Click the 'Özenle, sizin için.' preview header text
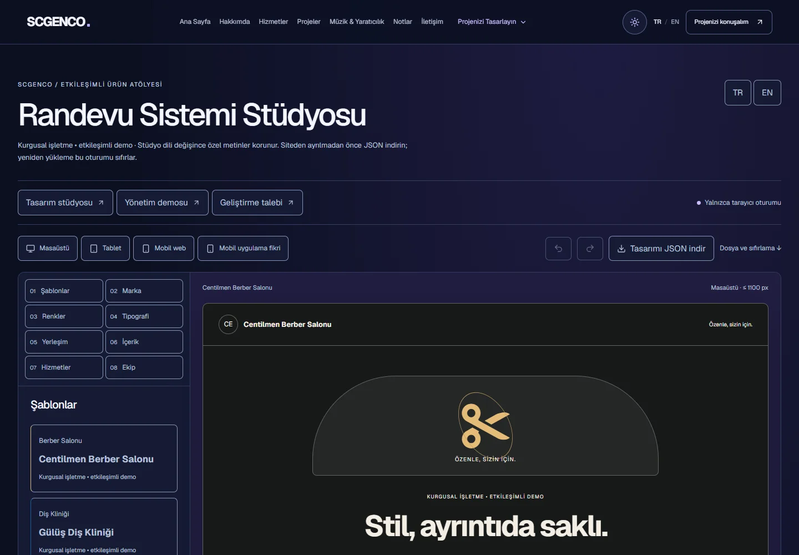The width and height of the screenshot is (799, 555). [731, 325]
